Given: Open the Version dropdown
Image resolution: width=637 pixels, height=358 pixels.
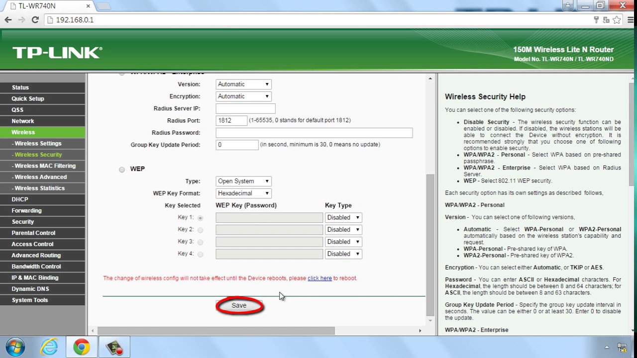Looking at the screenshot, I should pyautogui.click(x=243, y=84).
